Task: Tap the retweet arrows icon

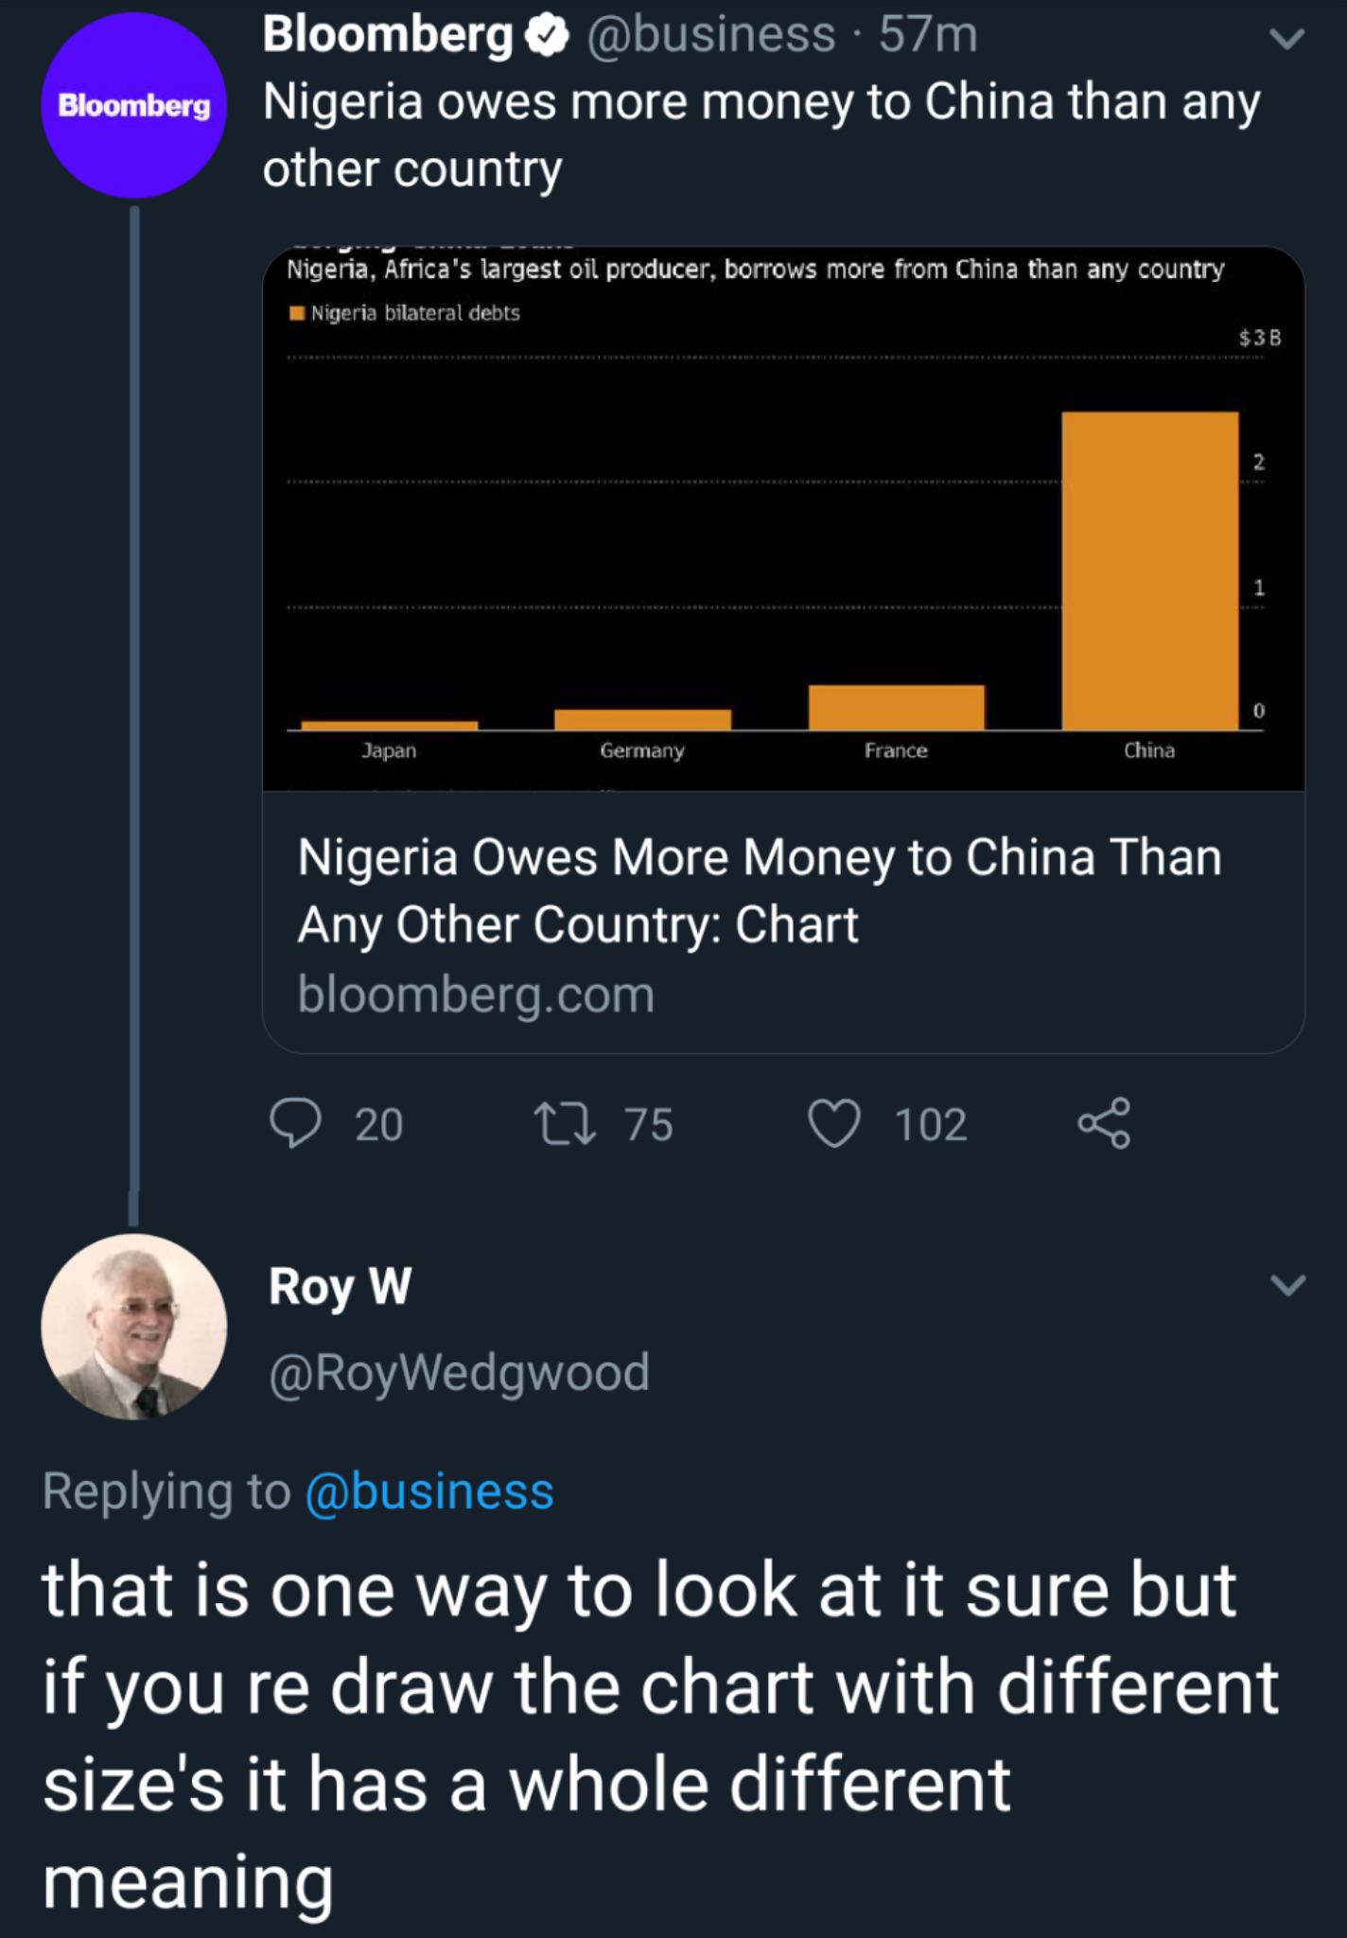Action: (x=565, y=1123)
